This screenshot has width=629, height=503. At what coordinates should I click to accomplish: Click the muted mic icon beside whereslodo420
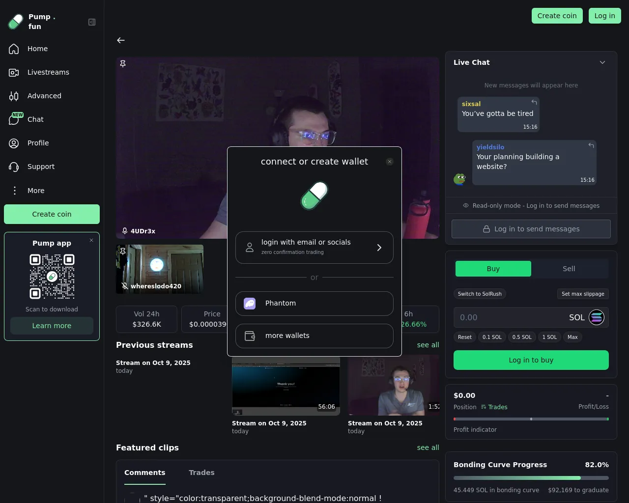click(x=125, y=286)
